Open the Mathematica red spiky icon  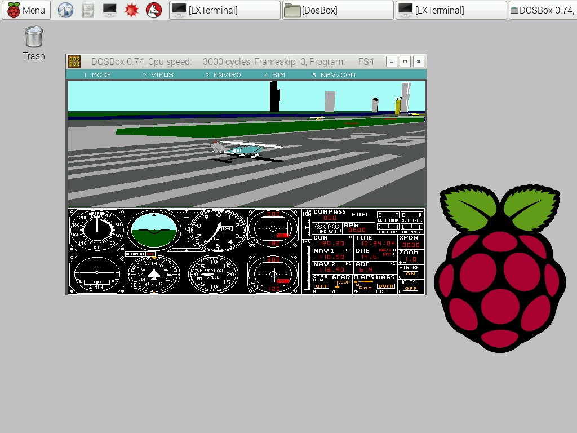pyautogui.click(x=131, y=10)
